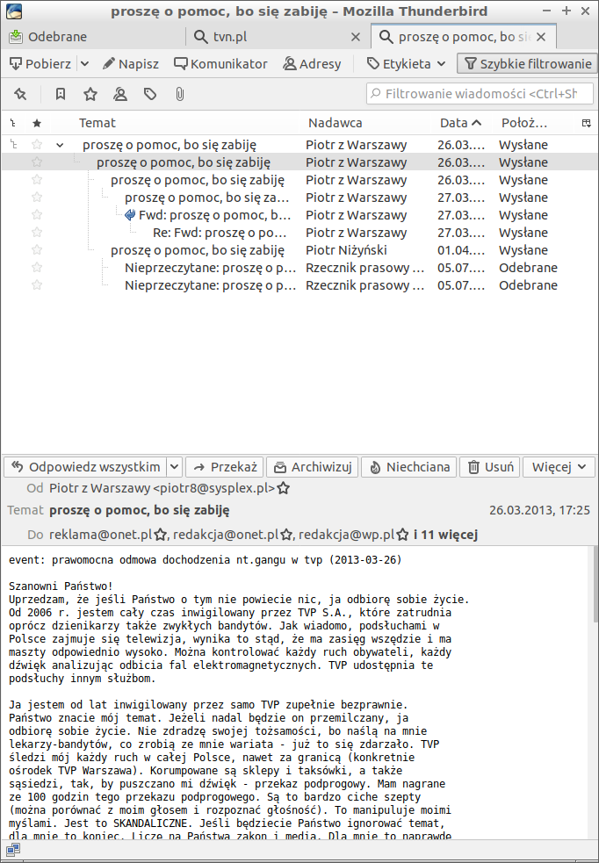Show all recipients via 'i 11 więcej'
The width and height of the screenshot is (599, 863).
coord(445,535)
